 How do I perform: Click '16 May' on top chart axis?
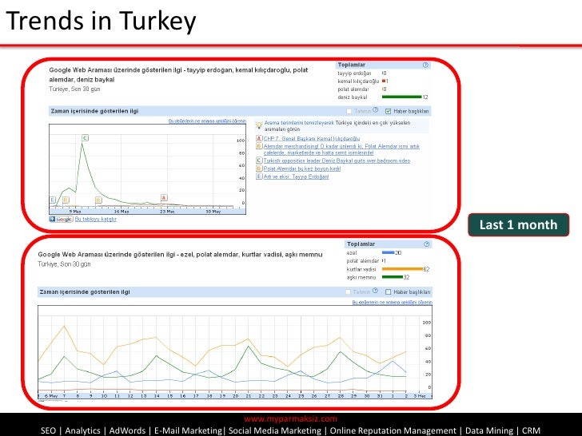coord(122,212)
